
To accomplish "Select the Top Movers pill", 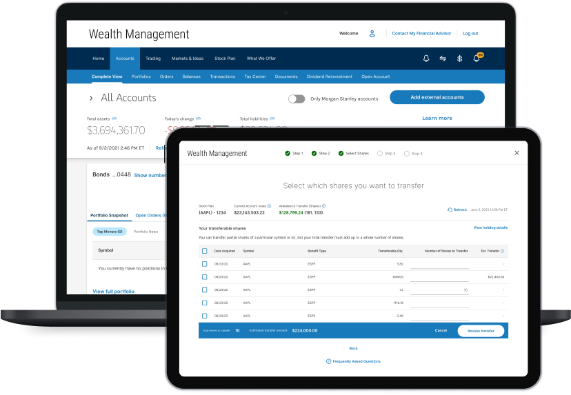I will click(110, 232).
